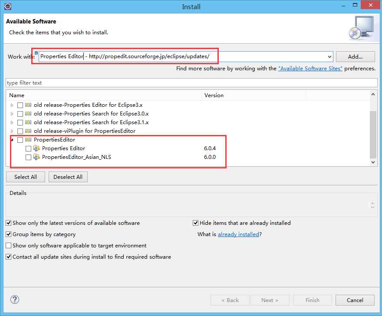Disable Show only the latest versions option
This screenshot has width=382, height=316.
[x=9, y=223]
